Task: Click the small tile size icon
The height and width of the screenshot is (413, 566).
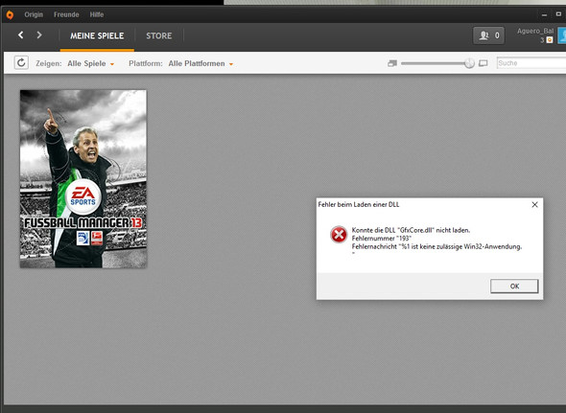Action: tap(392, 63)
